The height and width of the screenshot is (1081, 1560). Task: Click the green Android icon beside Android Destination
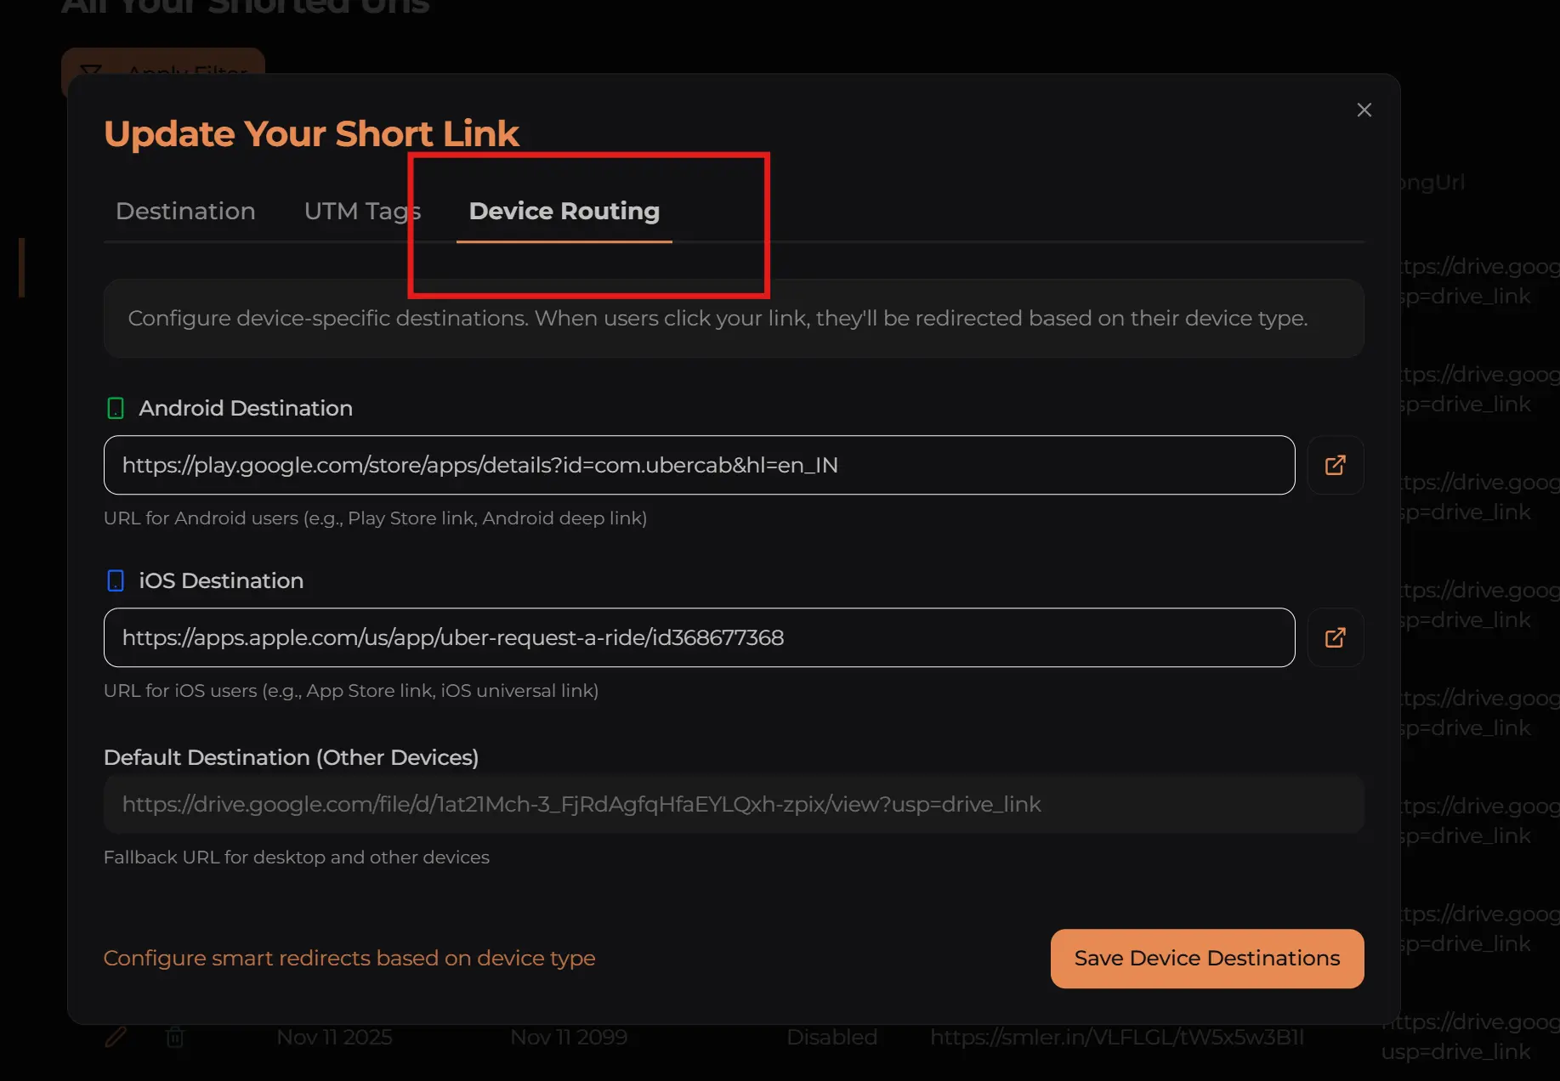[x=116, y=408]
